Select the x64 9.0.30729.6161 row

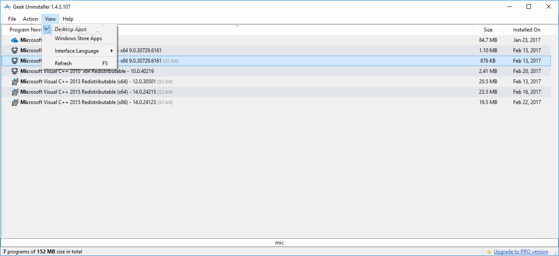pyautogui.click(x=276, y=51)
